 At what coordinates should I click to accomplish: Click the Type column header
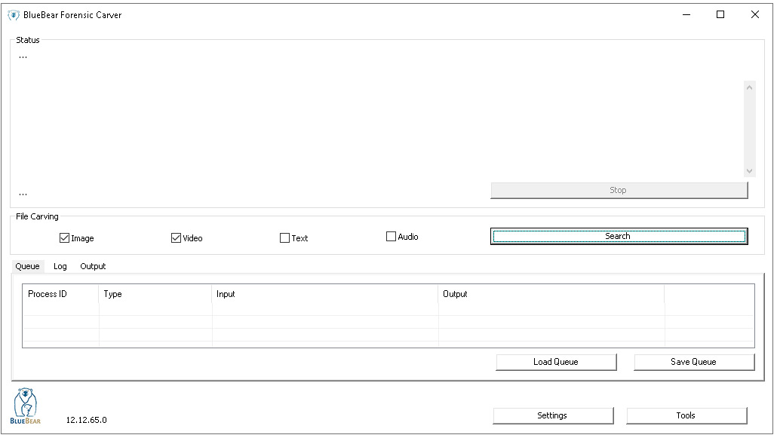pos(155,294)
